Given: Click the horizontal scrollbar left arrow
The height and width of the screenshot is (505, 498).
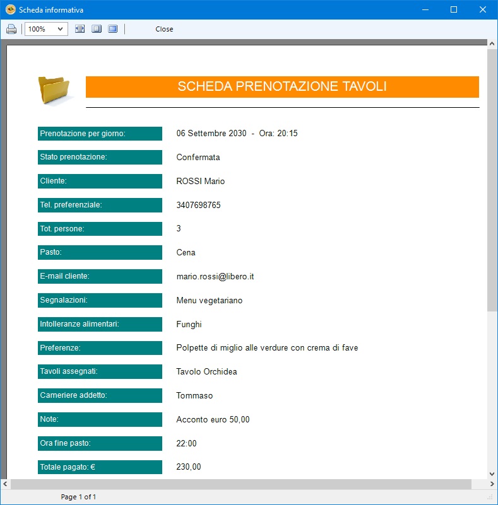Looking at the screenshot, I should pyautogui.click(x=5, y=484).
